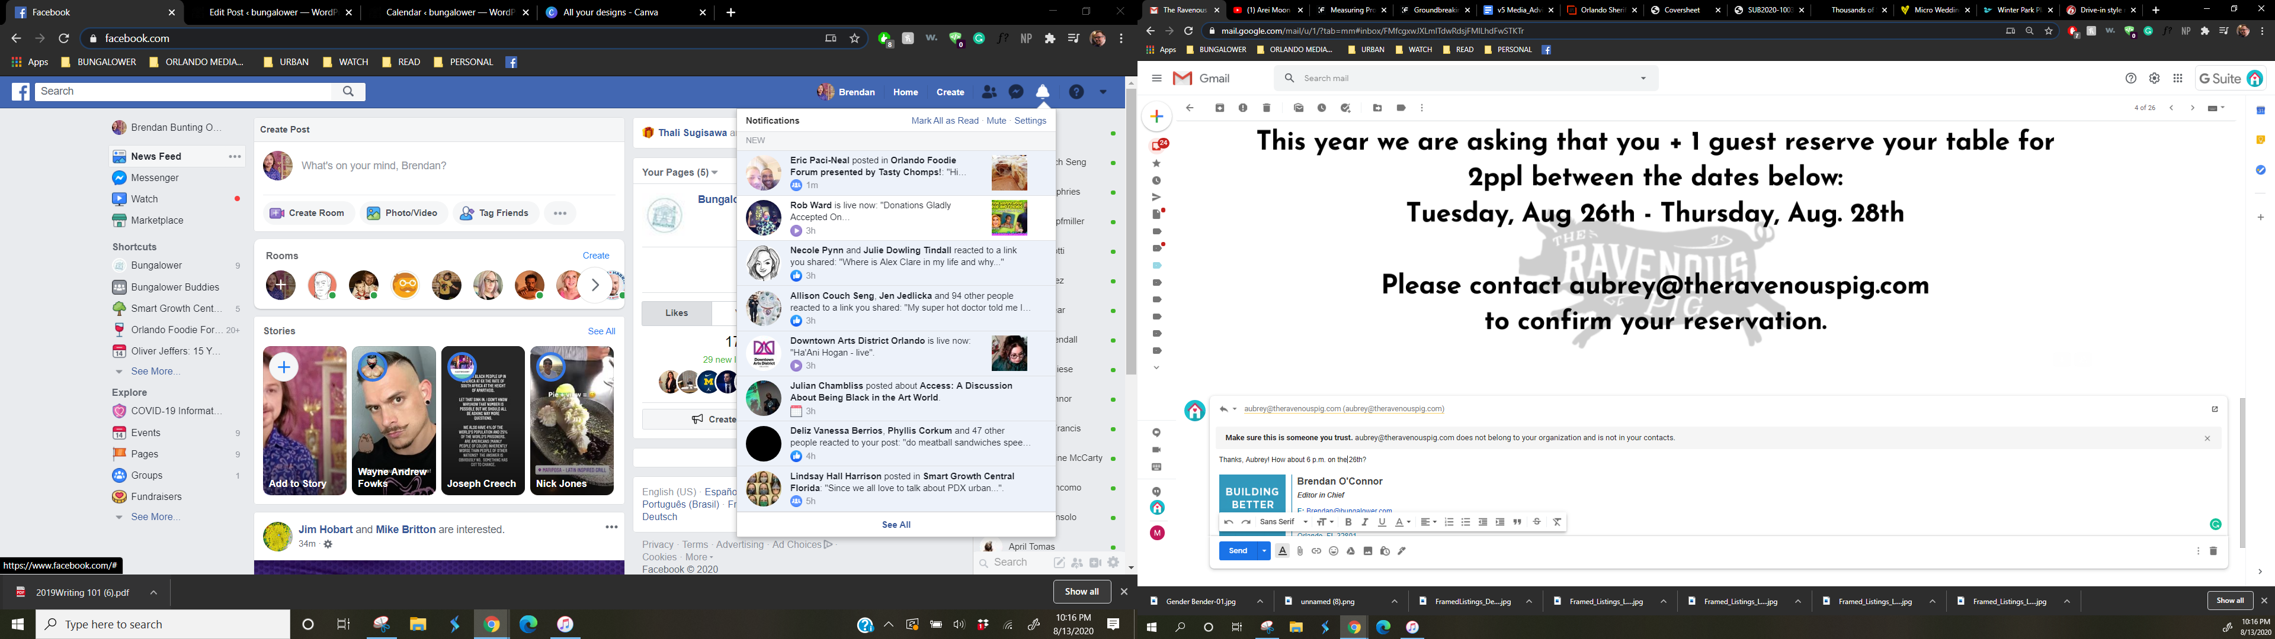
Task: Click the trash icon in Gmail's top toolbar
Action: (1267, 108)
